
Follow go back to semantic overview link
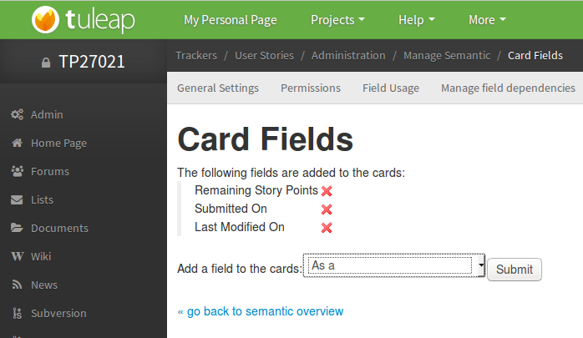[x=261, y=311]
